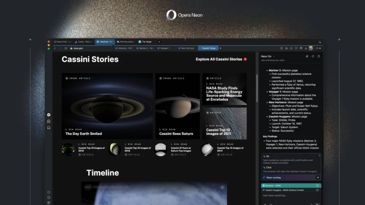This screenshot has height=205, width=365.
Task: Reload the nasa.gov page
Action: (x=66, y=48)
